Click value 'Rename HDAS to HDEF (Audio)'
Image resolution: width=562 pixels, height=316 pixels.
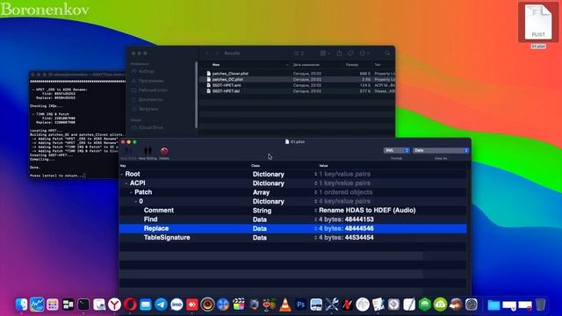click(367, 211)
